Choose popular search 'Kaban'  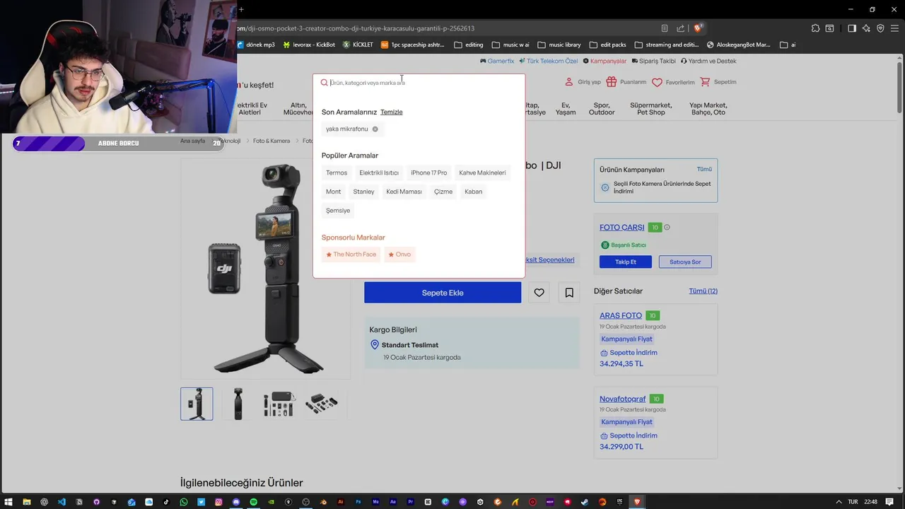pos(473,192)
